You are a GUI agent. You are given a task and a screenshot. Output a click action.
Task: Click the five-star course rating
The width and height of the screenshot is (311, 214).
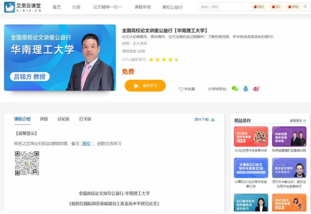click(x=164, y=60)
